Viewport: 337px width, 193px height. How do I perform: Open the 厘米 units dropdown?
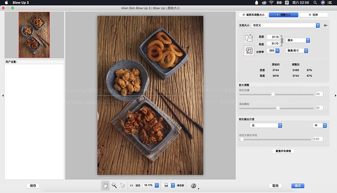[x=298, y=40]
